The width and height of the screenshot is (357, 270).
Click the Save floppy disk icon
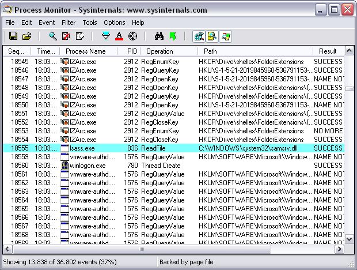tap(13, 36)
